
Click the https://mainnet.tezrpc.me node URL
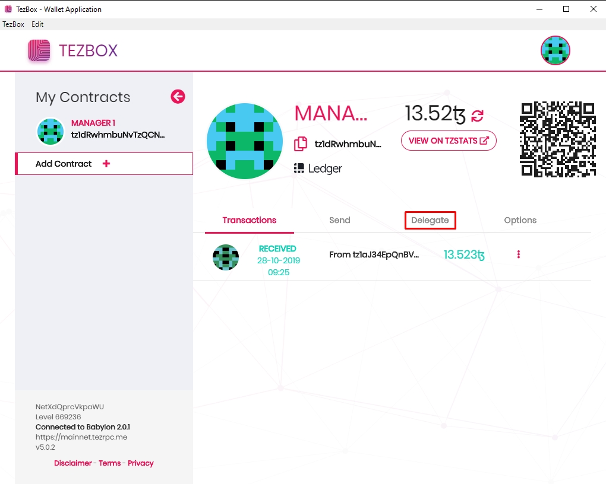[x=81, y=437]
